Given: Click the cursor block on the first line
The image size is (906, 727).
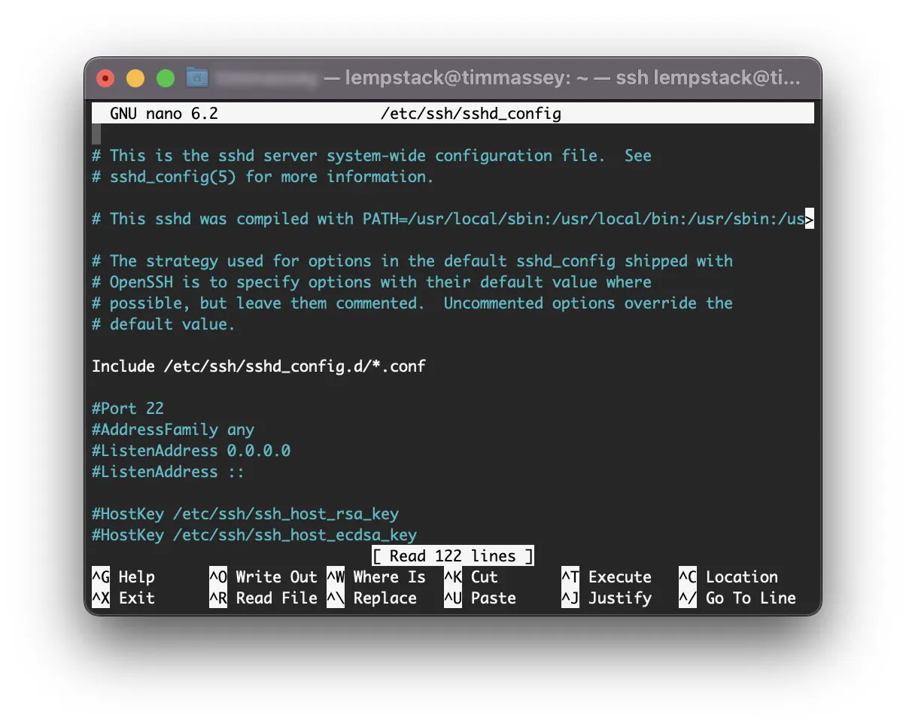Looking at the screenshot, I should pos(96,135).
